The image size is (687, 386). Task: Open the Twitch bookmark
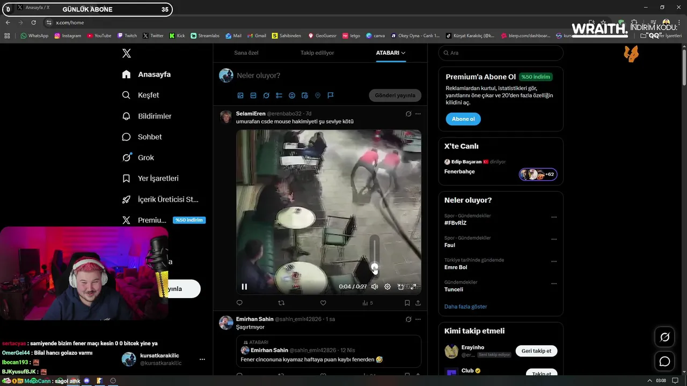[x=127, y=36]
